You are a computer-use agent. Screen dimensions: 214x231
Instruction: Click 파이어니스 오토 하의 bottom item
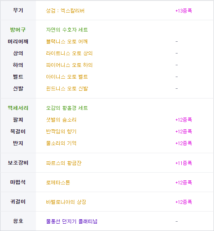(x=69, y=65)
